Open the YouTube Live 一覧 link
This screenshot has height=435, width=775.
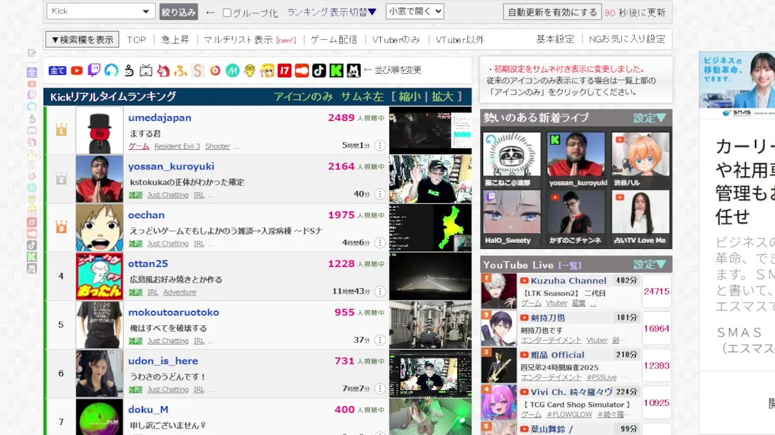(569, 265)
